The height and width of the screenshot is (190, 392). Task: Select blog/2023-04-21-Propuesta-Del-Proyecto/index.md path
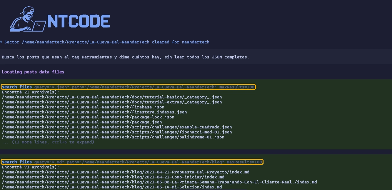[126, 172]
